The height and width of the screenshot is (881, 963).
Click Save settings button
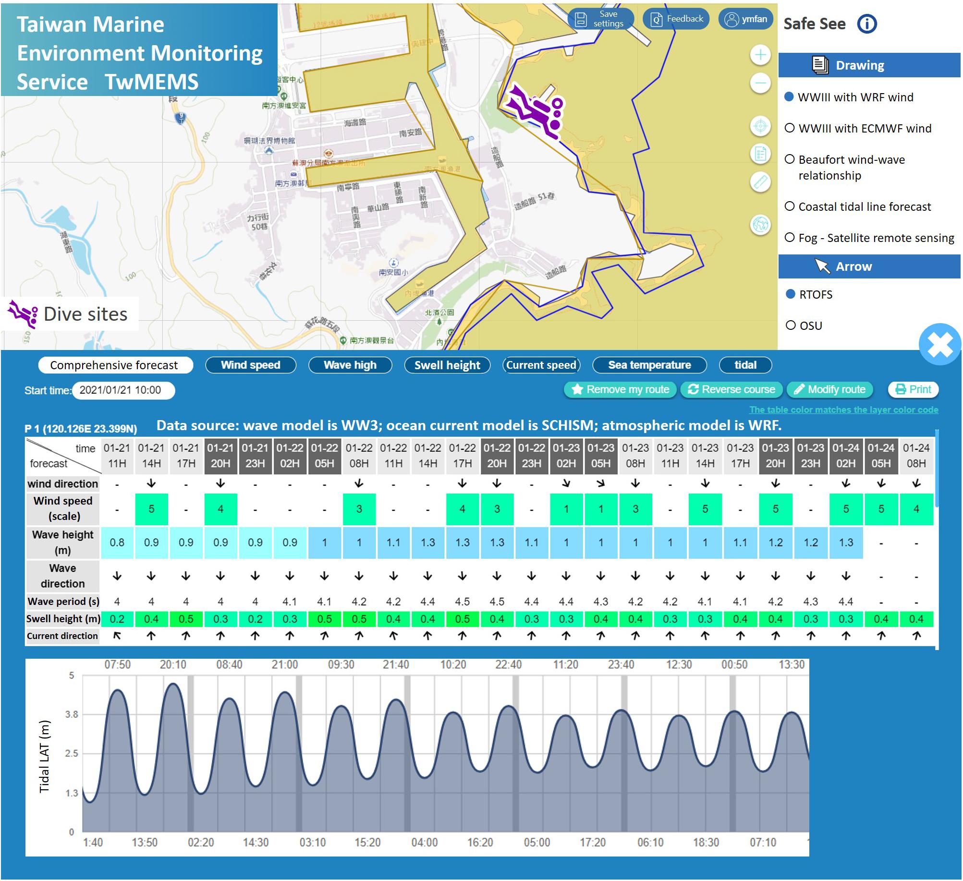pyautogui.click(x=601, y=19)
